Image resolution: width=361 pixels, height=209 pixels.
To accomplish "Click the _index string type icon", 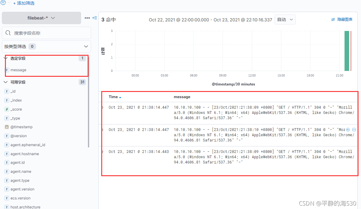I will click(7, 100).
